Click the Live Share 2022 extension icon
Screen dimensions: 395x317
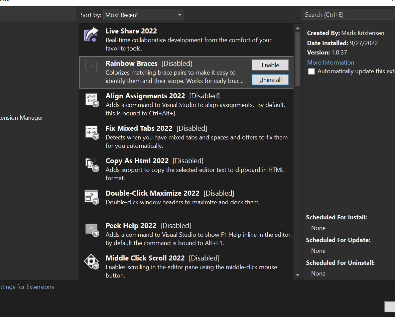click(x=91, y=34)
